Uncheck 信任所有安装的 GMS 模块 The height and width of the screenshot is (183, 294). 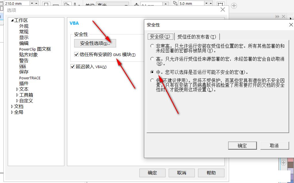[x=76, y=54]
